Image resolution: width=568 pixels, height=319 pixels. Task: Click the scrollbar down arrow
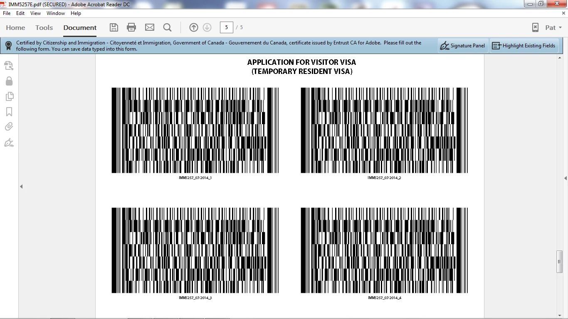pyautogui.click(x=560, y=315)
